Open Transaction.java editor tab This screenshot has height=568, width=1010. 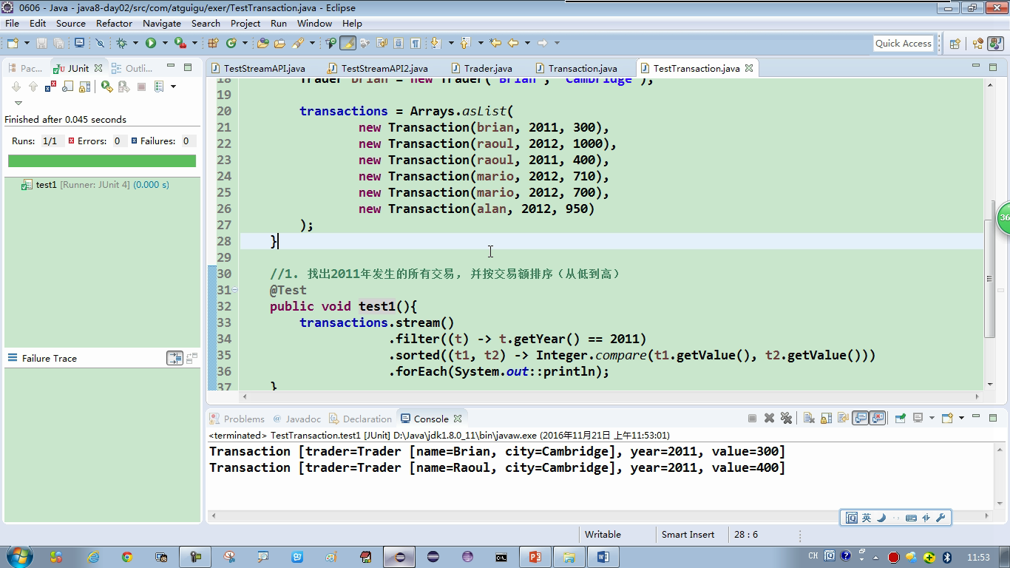(x=576, y=68)
